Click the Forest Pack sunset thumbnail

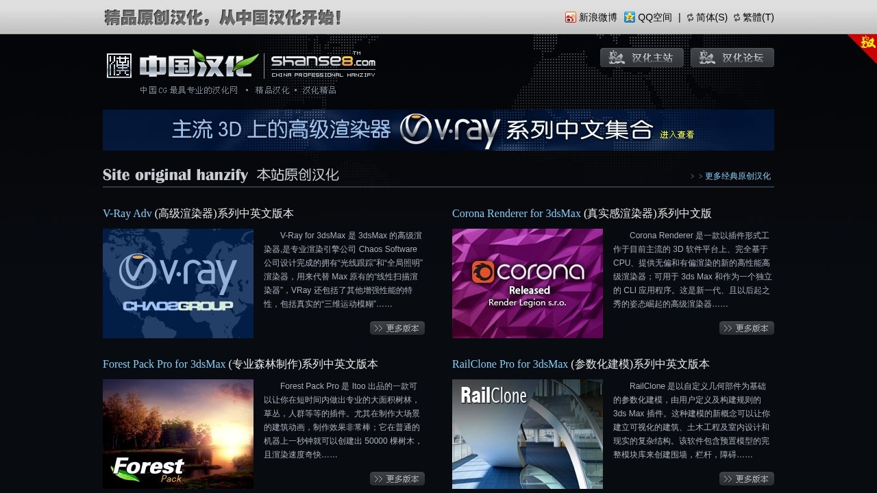[177, 433]
